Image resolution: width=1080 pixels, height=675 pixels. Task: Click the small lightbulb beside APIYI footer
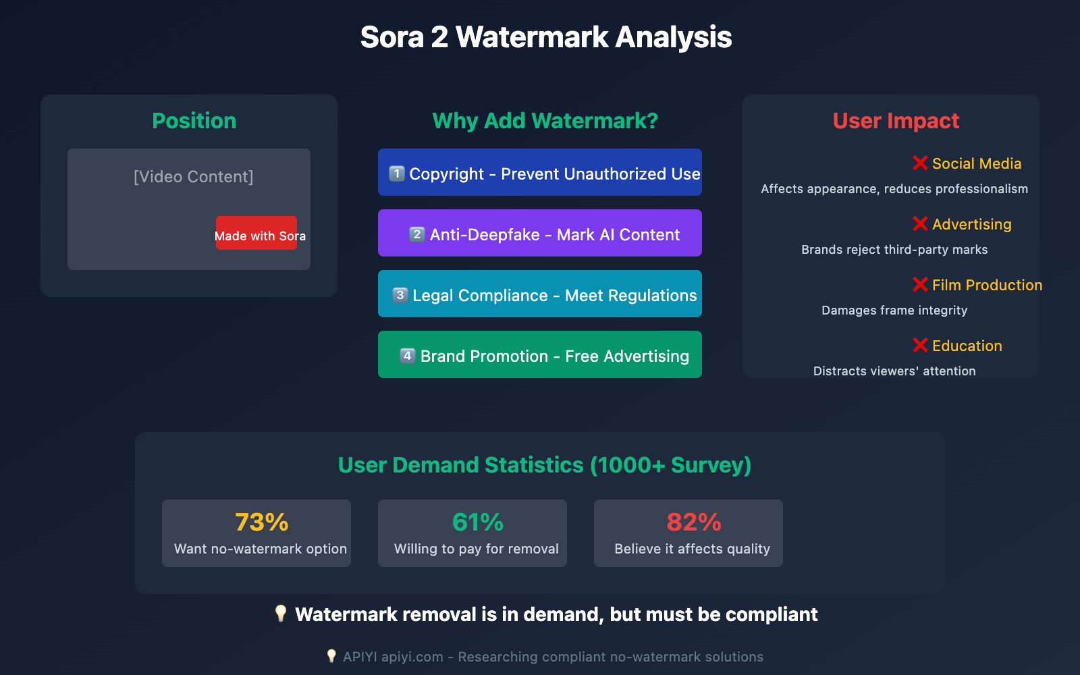331,656
